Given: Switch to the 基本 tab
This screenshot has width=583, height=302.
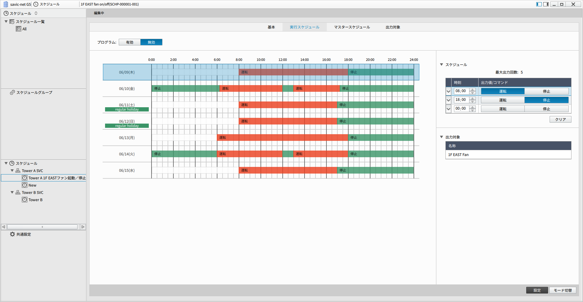Looking at the screenshot, I should coord(271,27).
